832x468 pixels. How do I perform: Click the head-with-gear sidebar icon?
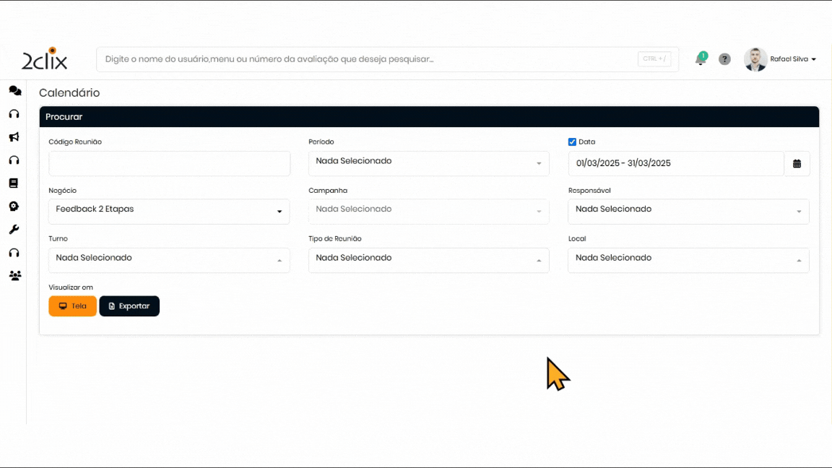click(x=14, y=207)
